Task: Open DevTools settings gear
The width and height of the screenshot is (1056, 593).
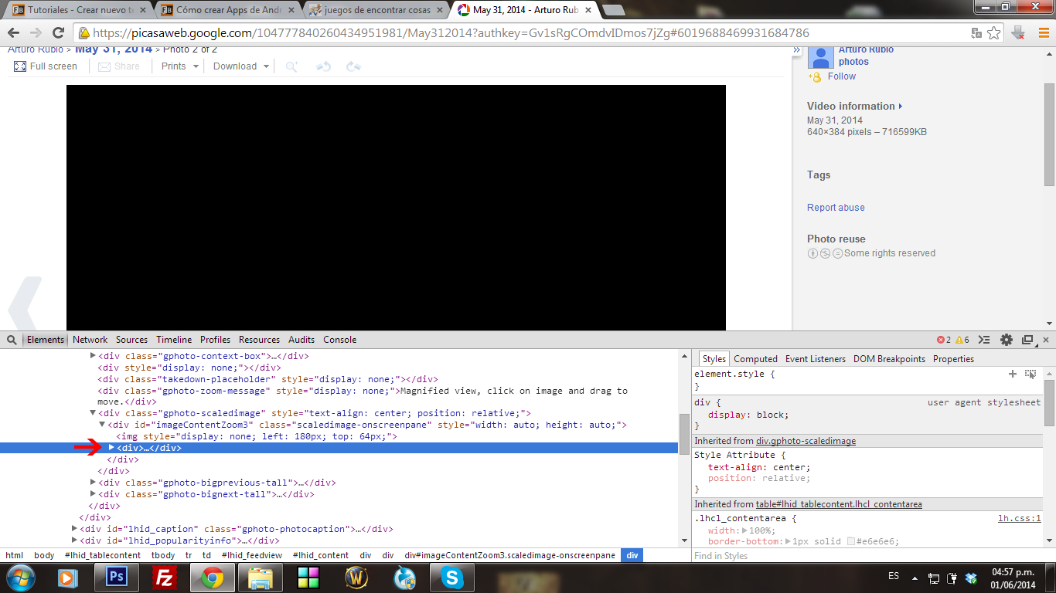Action: pyautogui.click(x=1006, y=340)
